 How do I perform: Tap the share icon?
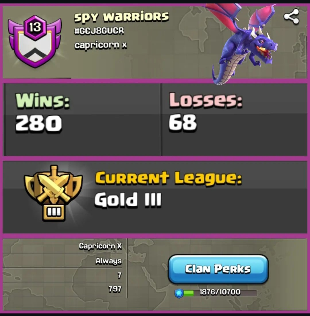point(291,16)
